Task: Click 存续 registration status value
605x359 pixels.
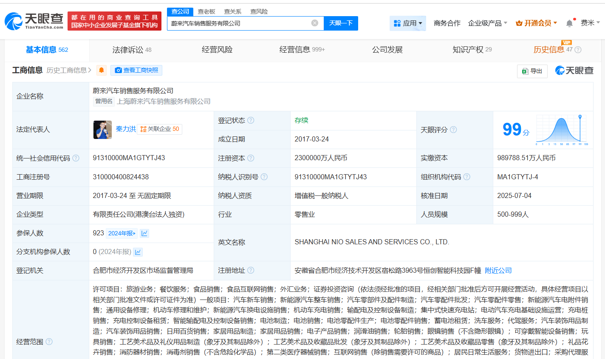Action: coord(301,120)
